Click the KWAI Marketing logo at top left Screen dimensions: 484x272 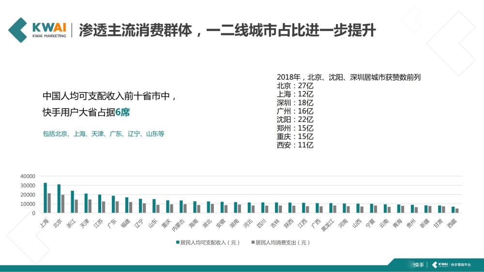click(x=37, y=30)
